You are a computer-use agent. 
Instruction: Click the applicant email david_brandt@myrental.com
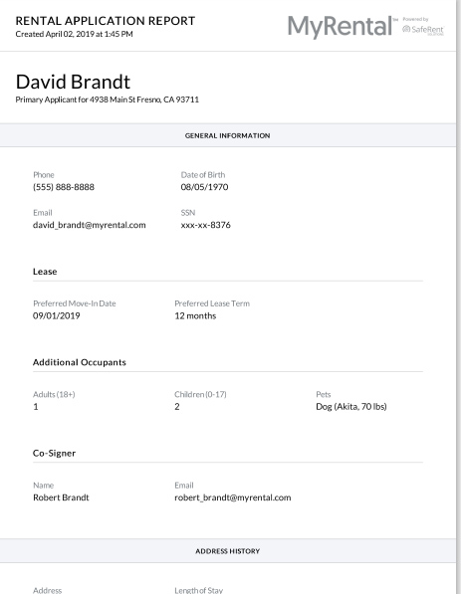pos(89,225)
